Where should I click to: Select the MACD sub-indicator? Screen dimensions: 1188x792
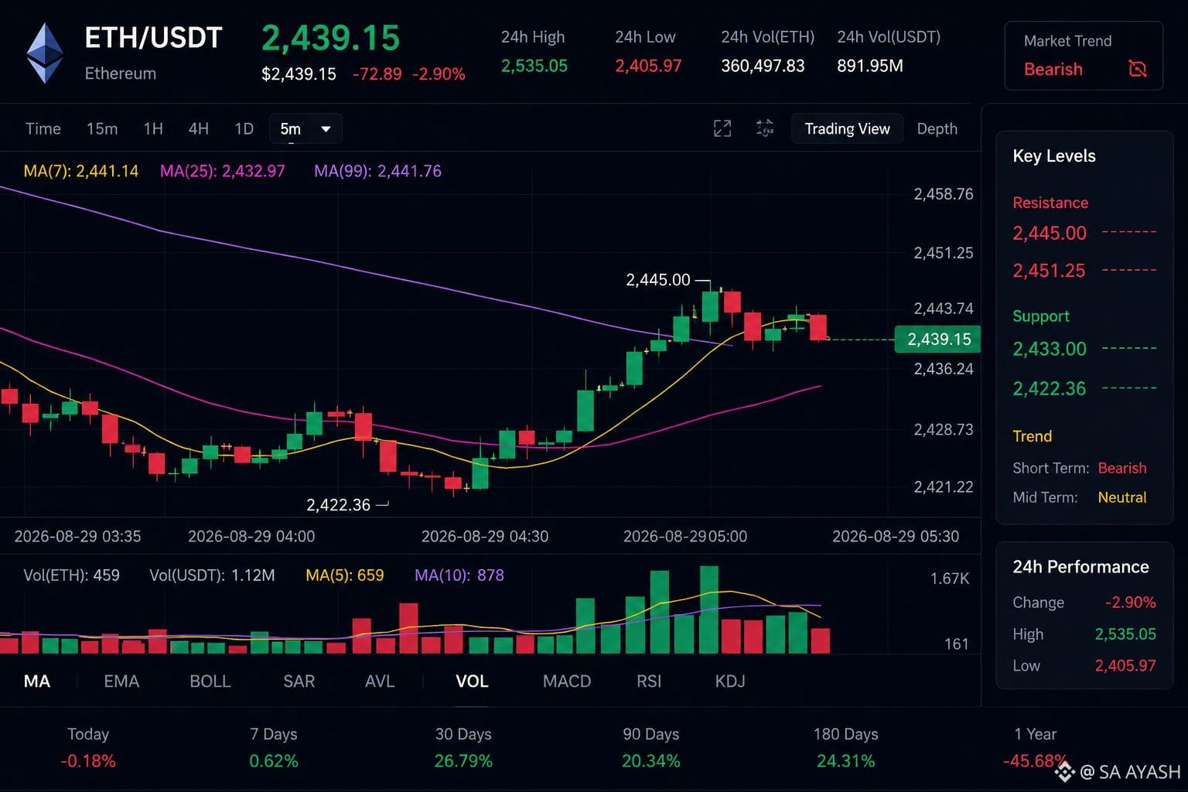pos(567,681)
